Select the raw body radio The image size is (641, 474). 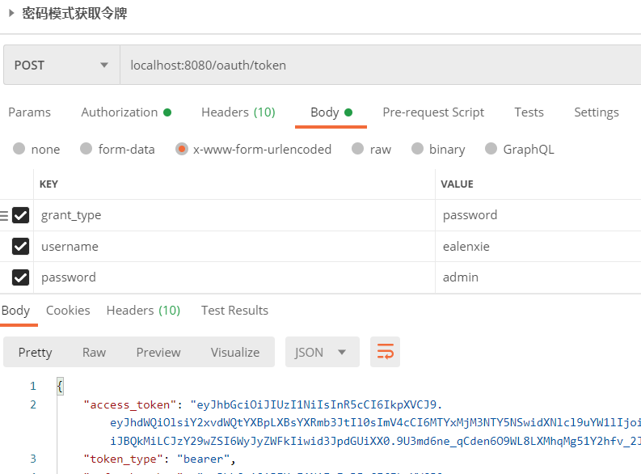[358, 149]
